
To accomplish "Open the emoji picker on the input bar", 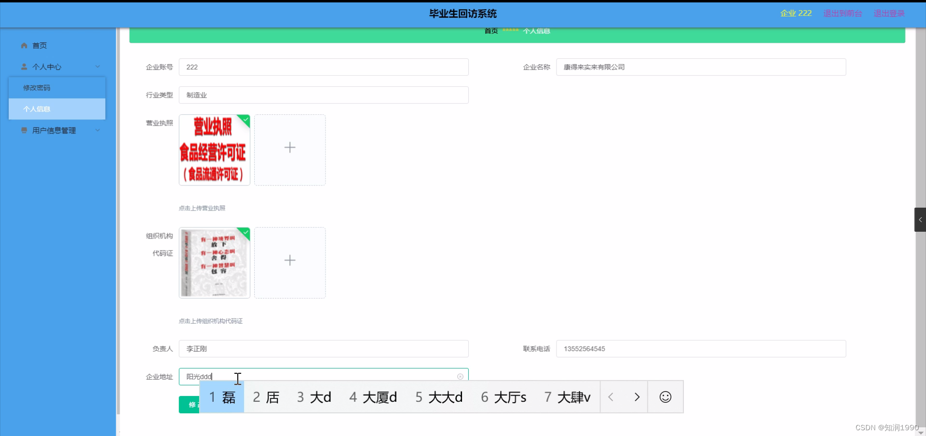I will point(665,397).
